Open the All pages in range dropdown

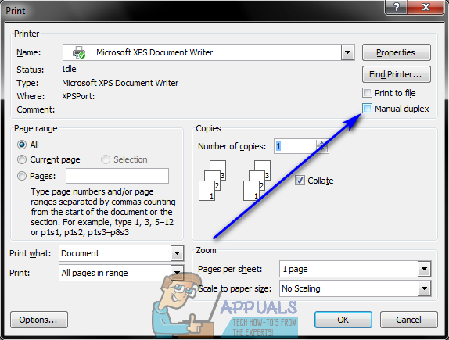tap(177, 273)
